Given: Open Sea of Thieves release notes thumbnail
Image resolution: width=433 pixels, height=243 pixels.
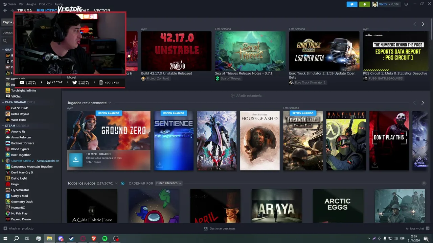Looking at the screenshot, I should [250, 51].
